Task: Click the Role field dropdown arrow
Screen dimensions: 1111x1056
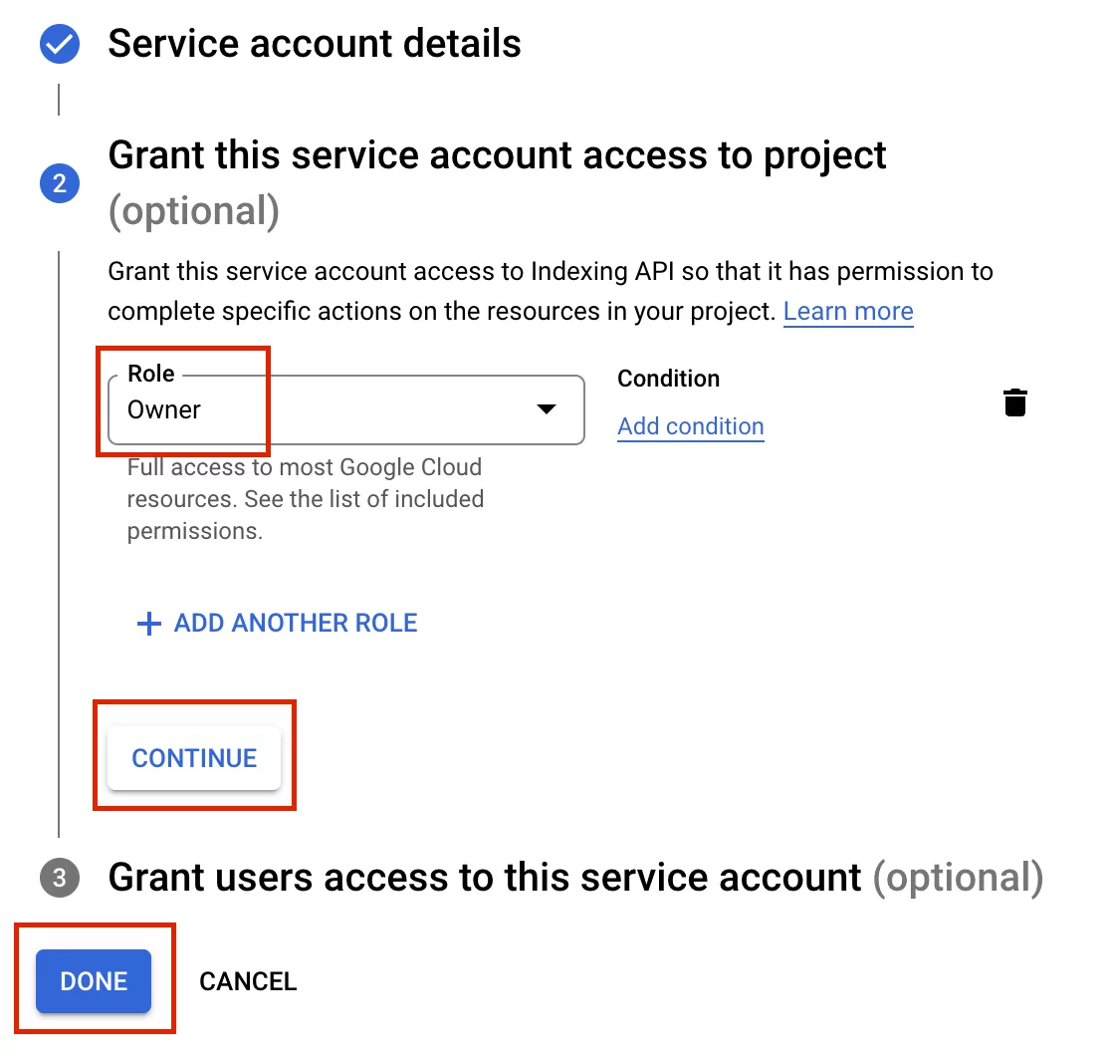Action: [546, 409]
